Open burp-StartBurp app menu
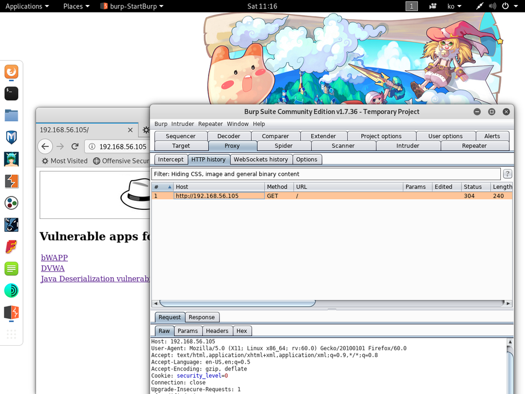525x394 pixels. tap(132, 6)
